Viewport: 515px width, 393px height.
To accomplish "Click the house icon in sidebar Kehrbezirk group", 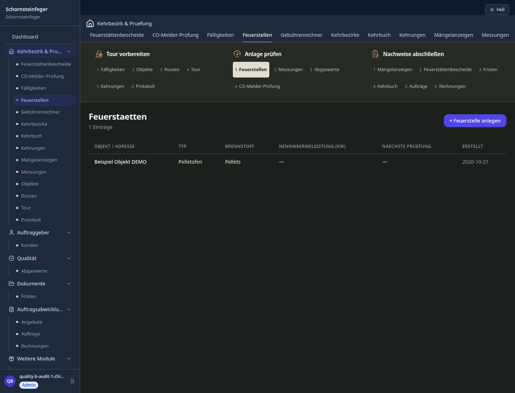I will click(x=11, y=51).
